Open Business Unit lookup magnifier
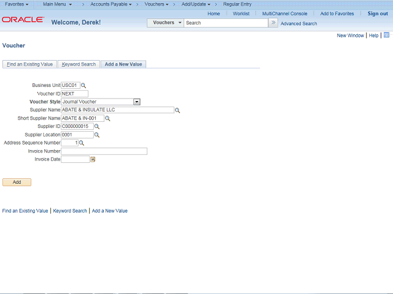Image resolution: width=393 pixels, height=294 pixels. tap(84, 86)
